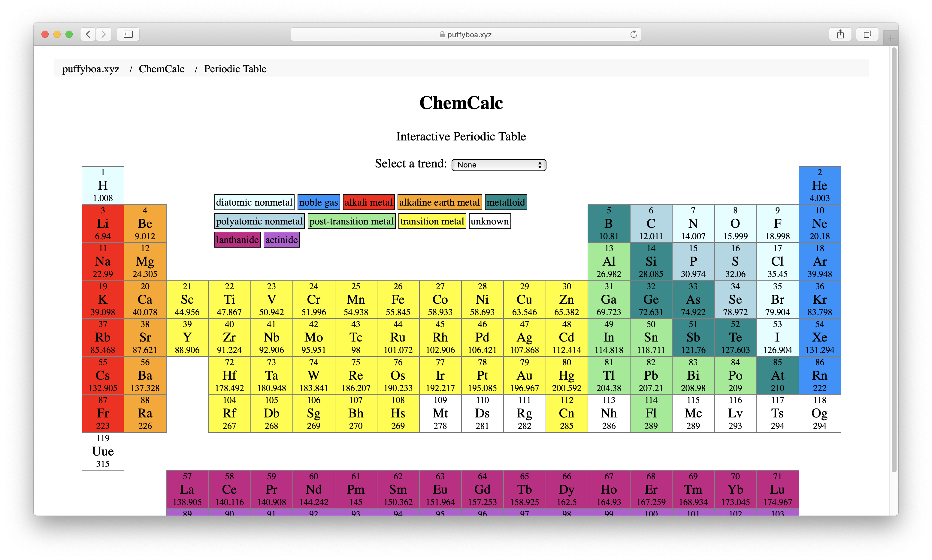Click the alkali metal legend swatch

368,202
